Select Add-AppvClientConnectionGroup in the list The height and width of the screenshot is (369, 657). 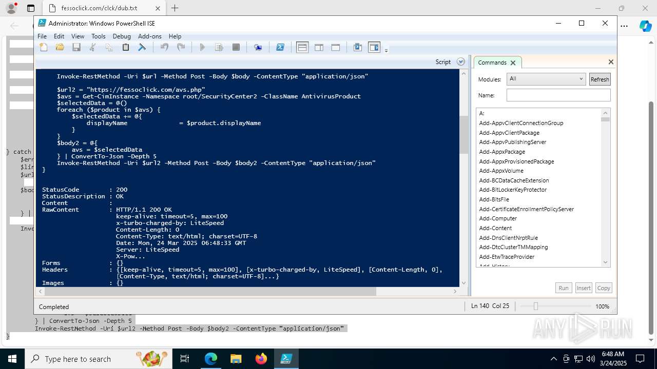point(521,123)
